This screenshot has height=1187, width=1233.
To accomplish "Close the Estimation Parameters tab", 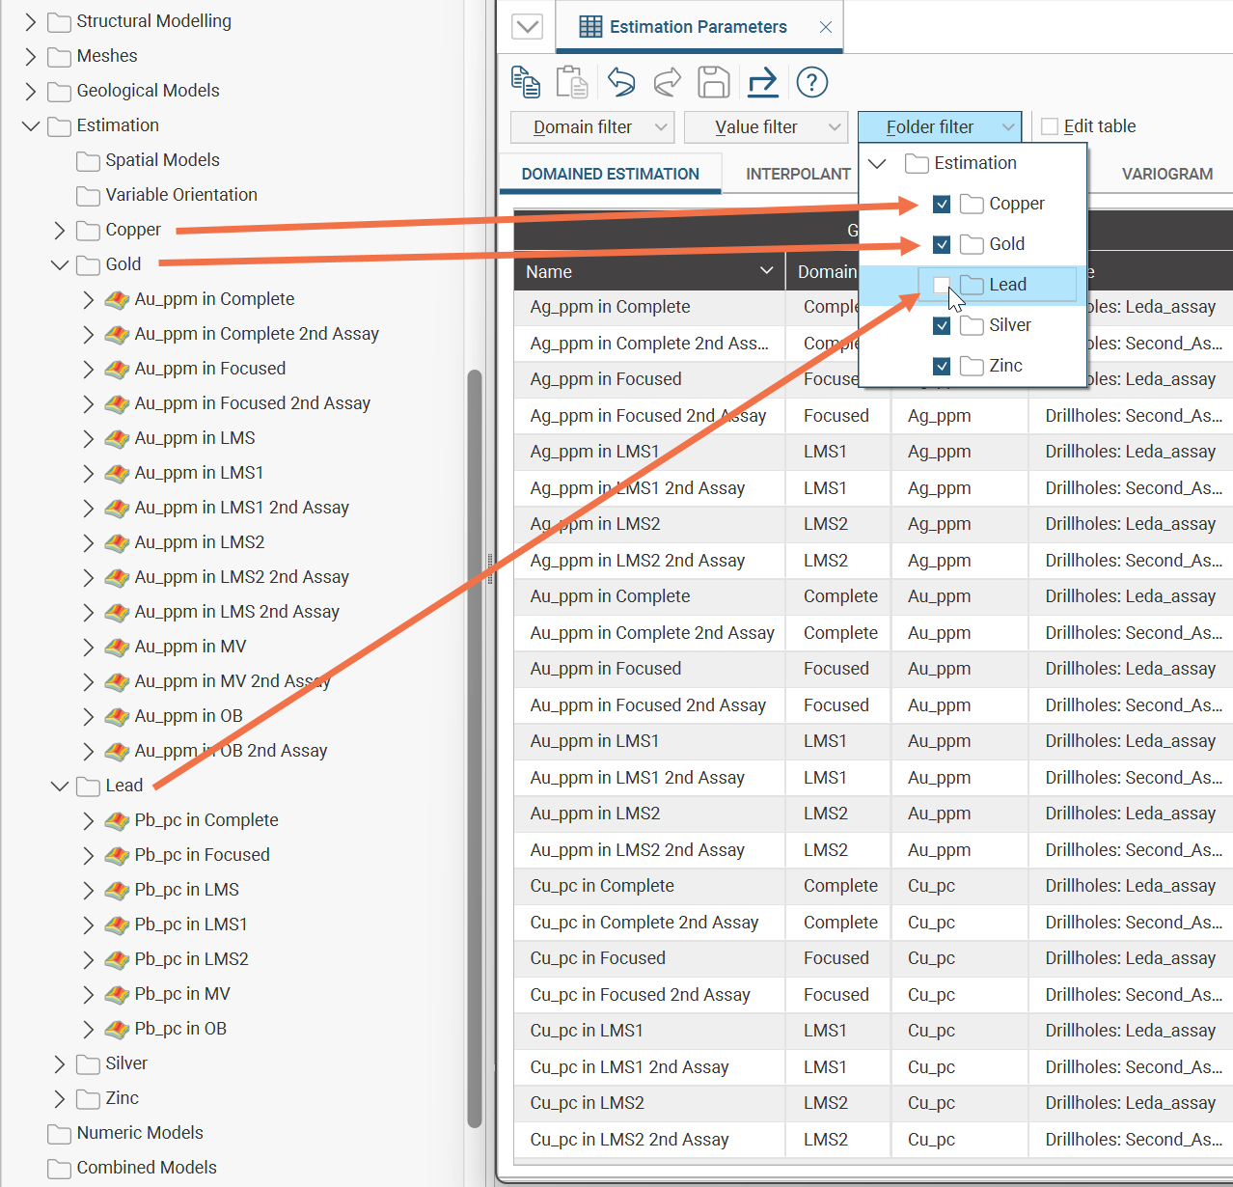I will click(x=826, y=27).
